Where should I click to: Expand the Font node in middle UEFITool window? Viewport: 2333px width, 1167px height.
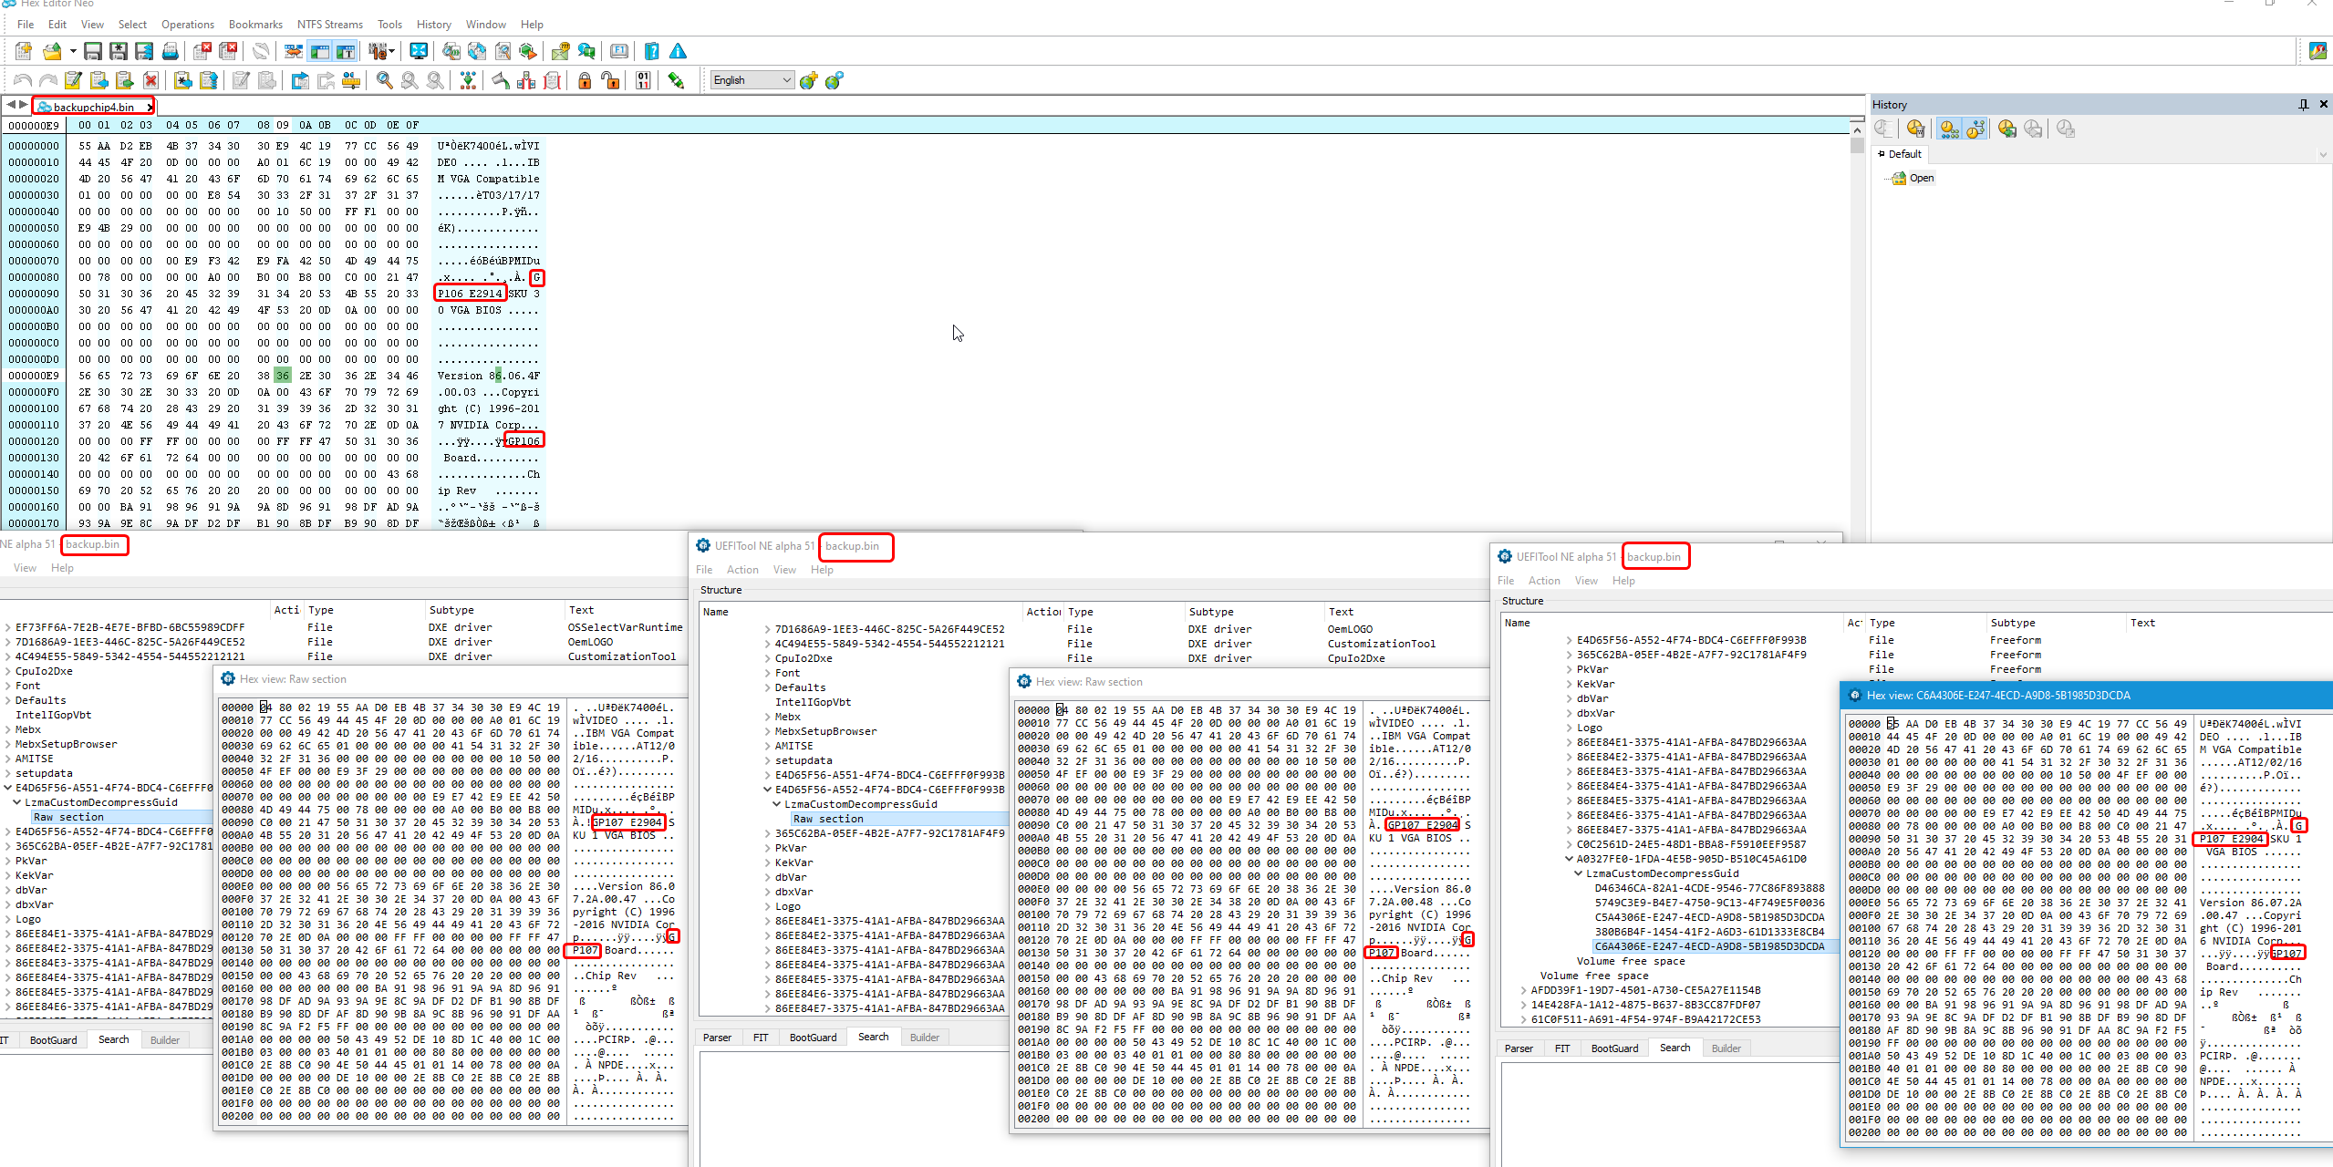(768, 673)
